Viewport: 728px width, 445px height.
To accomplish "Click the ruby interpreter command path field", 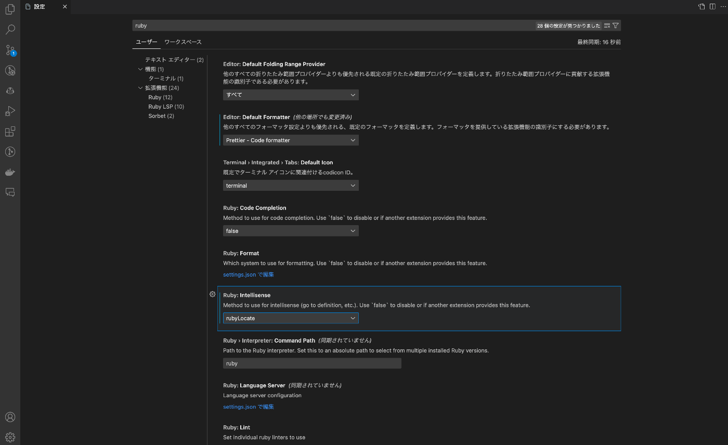I will pos(312,363).
